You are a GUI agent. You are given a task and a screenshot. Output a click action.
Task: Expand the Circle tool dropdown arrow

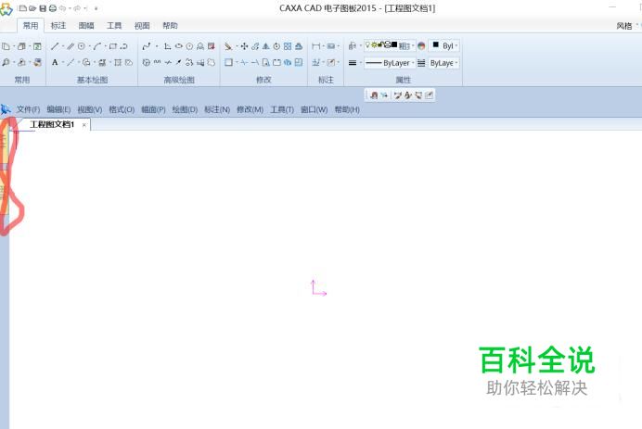pyautogui.click(x=90, y=46)
